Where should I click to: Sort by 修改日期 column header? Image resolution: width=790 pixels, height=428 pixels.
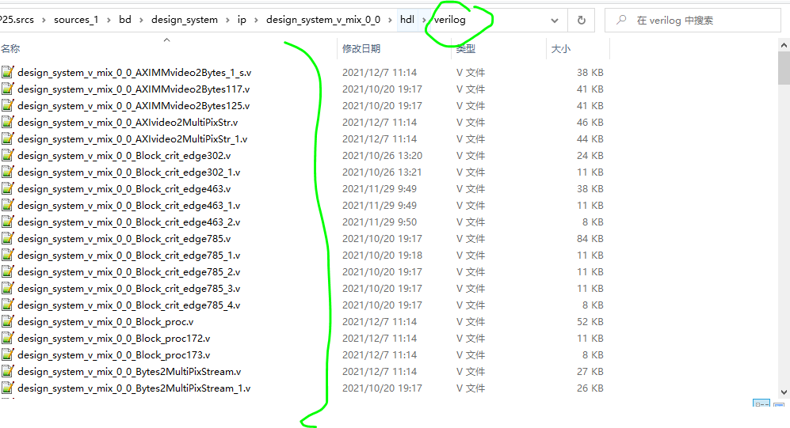coord(361,49)
